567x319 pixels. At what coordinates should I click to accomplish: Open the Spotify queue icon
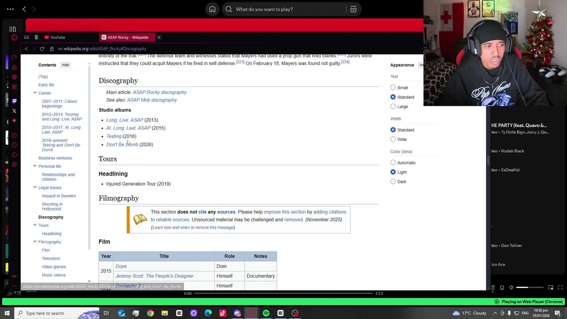click(x=493, y=288)
